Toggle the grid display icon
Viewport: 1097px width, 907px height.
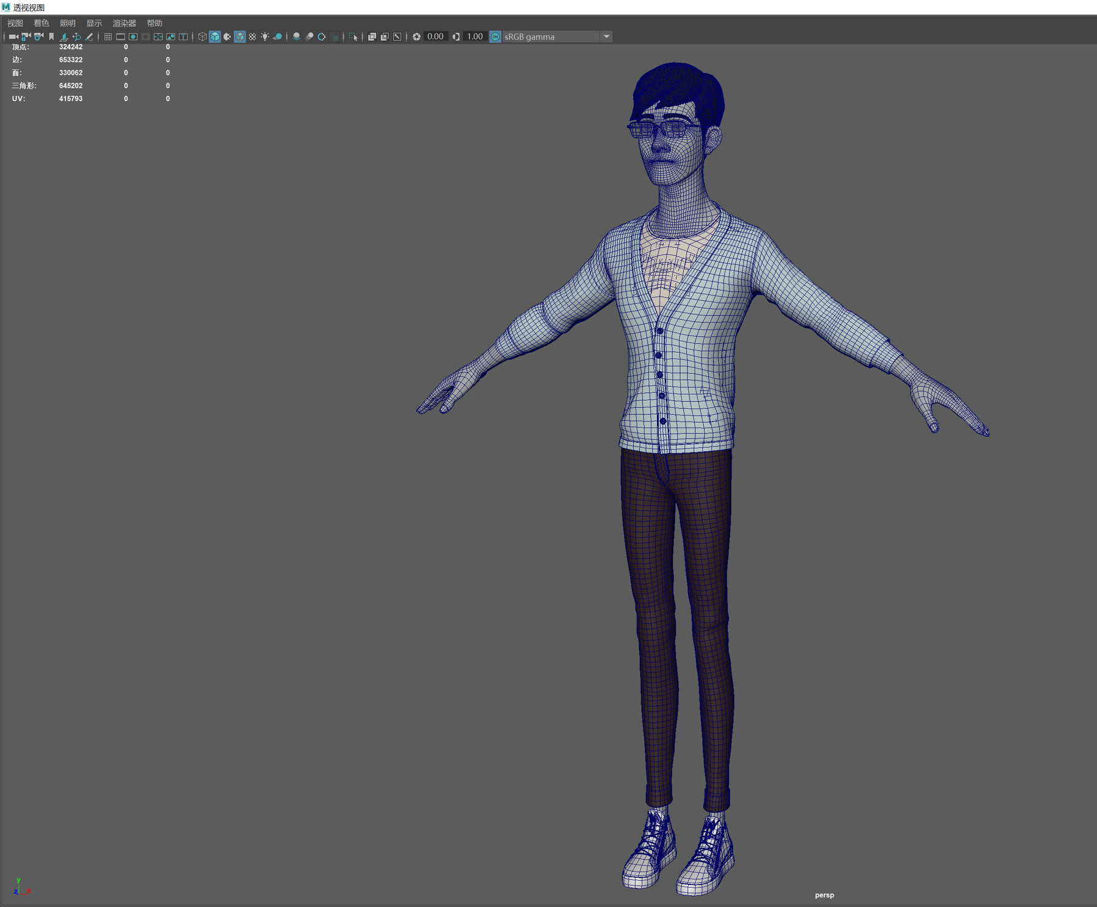108,37
